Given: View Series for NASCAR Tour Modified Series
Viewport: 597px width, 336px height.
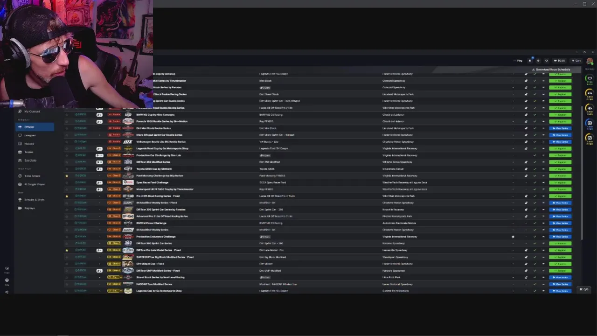Looking at the screenshot, I should coord(560,284).
